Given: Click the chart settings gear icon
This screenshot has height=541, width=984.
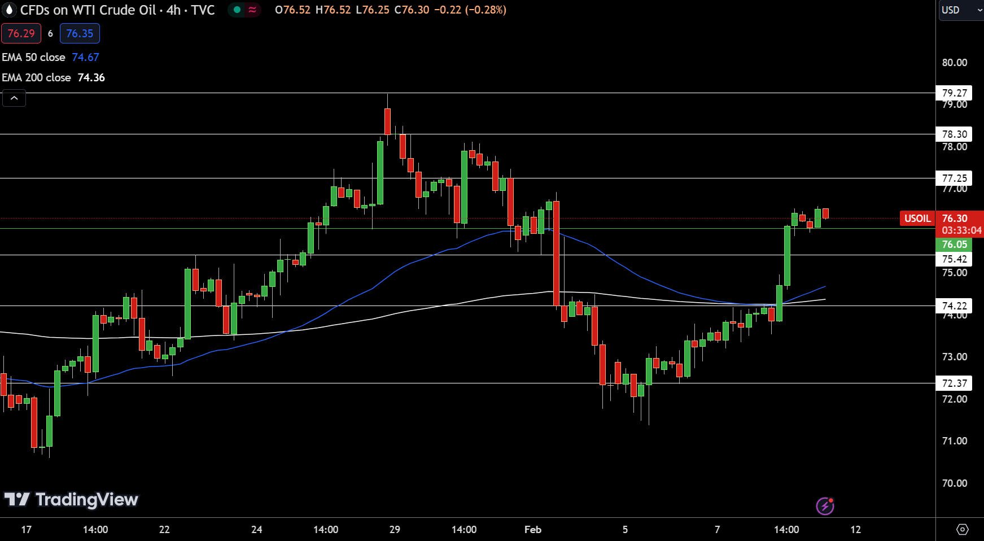Looking at the screenshot, I should pyautogui.click(x=963, y=529).
